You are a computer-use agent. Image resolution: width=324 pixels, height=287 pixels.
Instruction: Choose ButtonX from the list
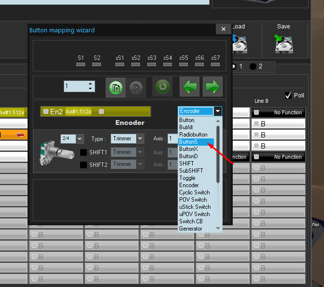[196, 149]
